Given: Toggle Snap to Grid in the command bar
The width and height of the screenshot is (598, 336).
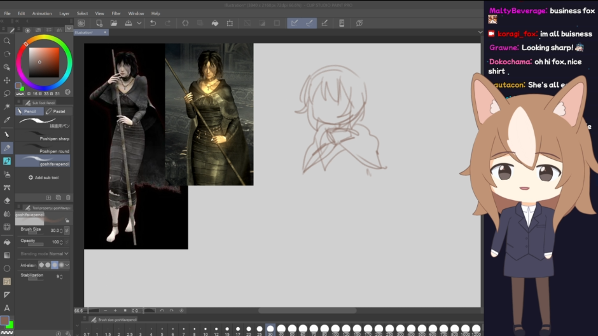Looking at the screenshot, I should [324, 24].
